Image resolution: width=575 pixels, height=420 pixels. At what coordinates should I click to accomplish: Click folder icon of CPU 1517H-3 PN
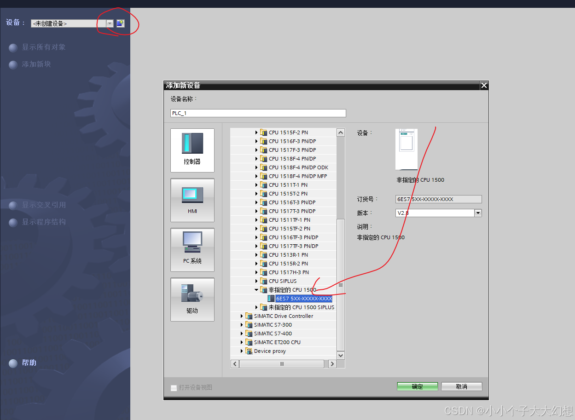(264, 272)
